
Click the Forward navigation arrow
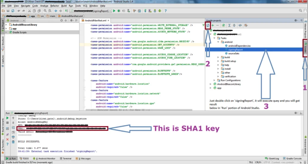pos(60,11)
